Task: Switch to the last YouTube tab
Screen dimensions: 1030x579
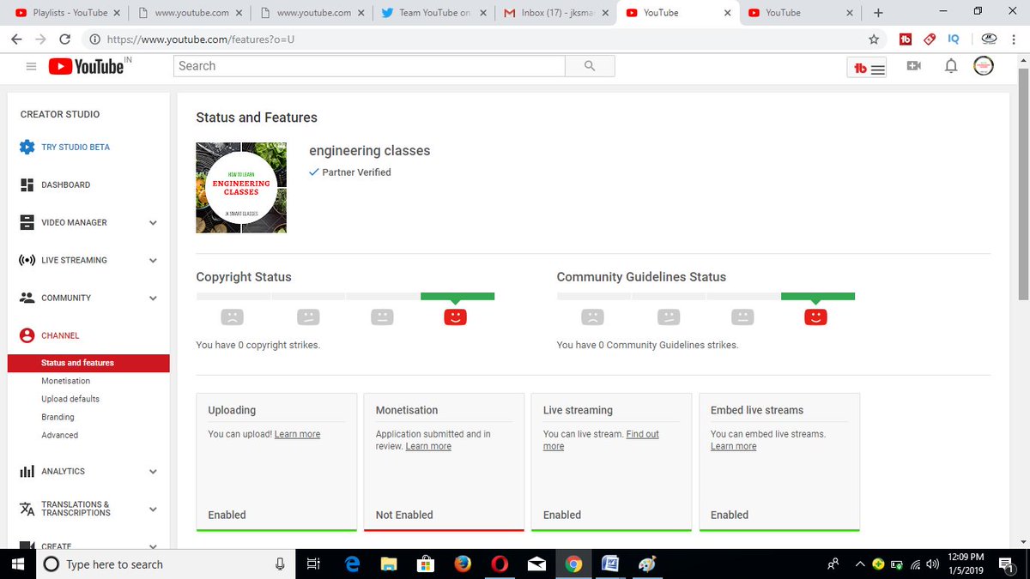Action: pos(798,13)
